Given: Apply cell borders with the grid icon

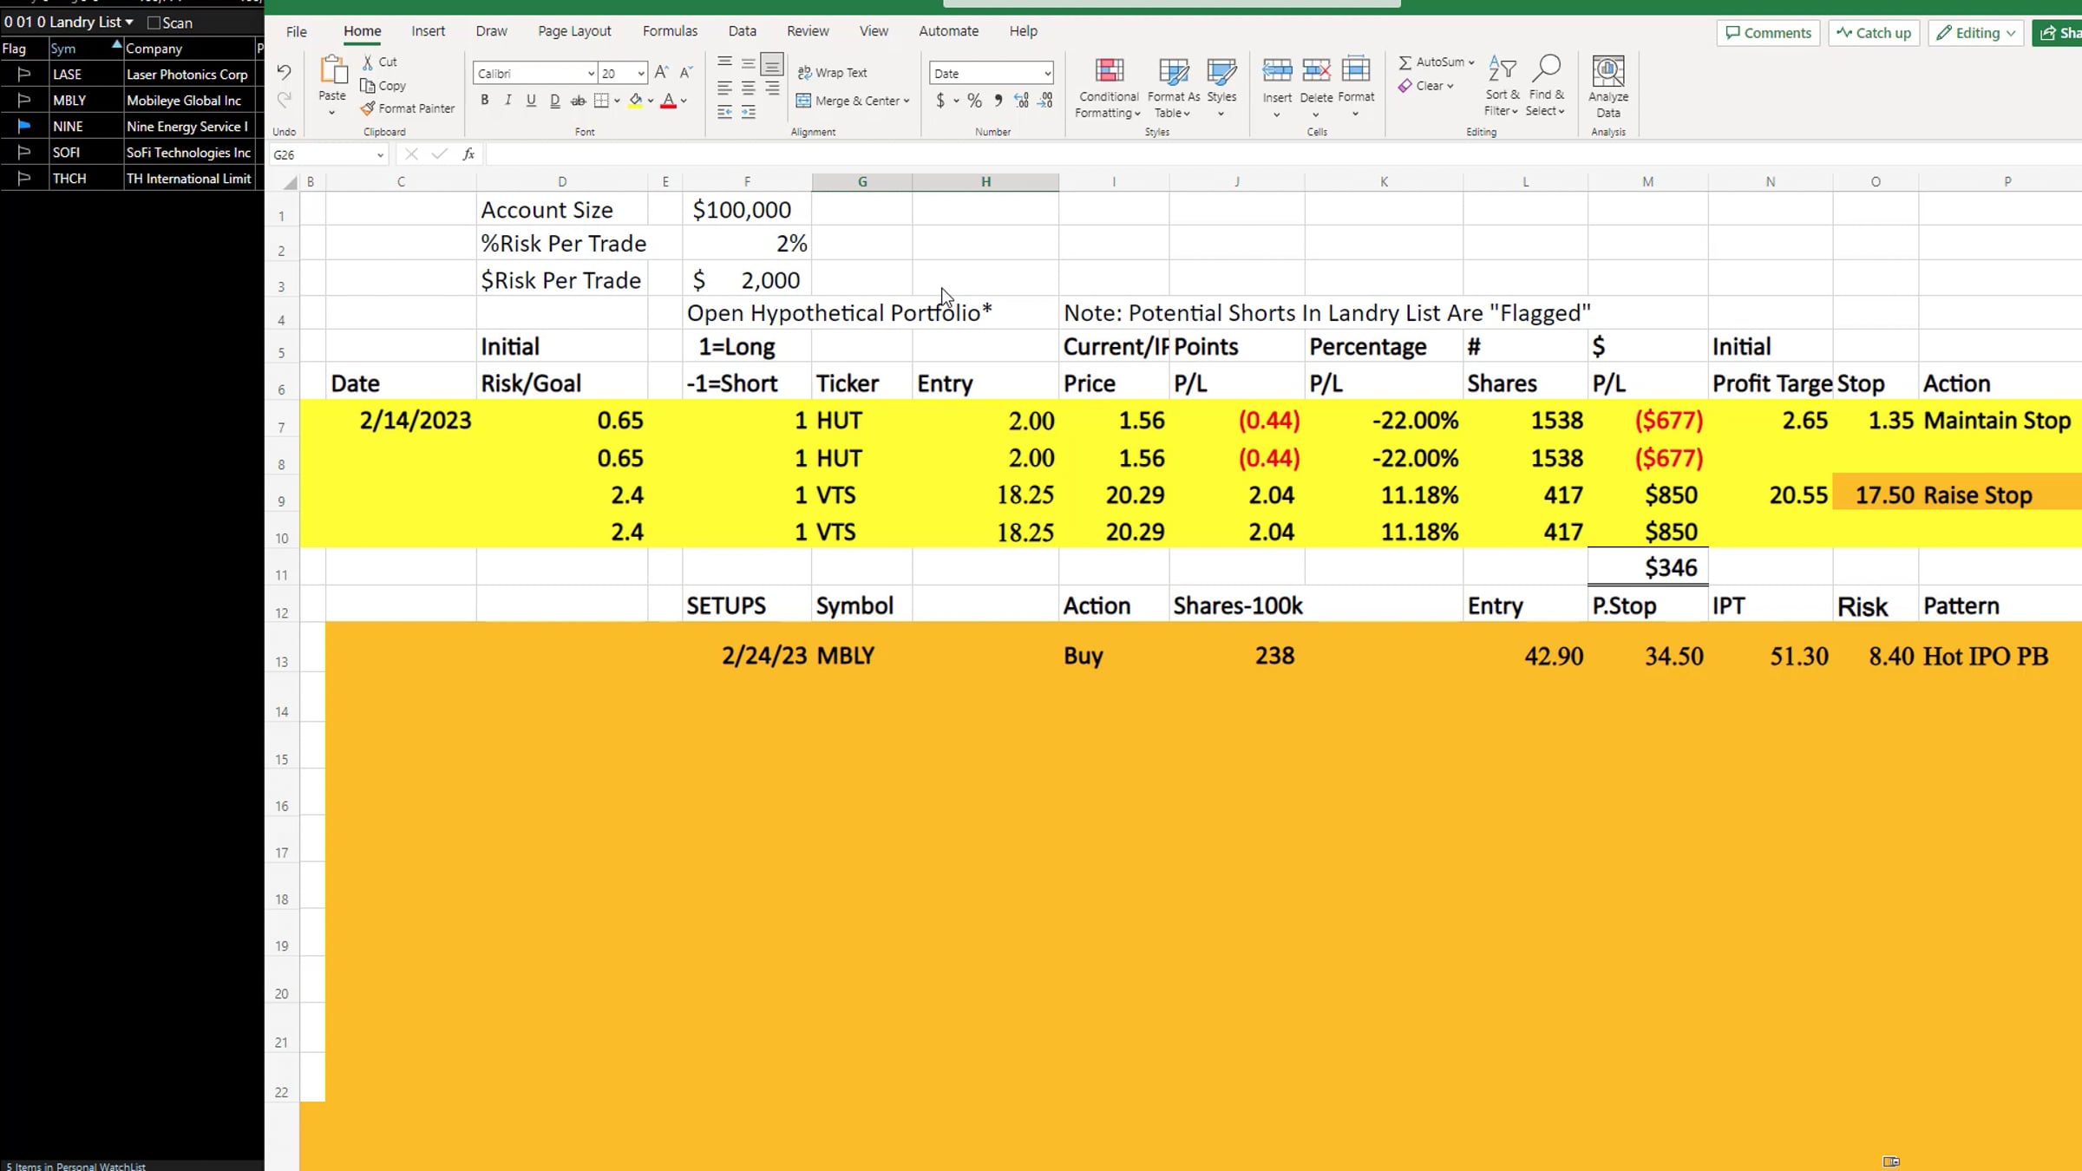Looking at the screenshot, I should pyautogui.click(x=601, y=101).
